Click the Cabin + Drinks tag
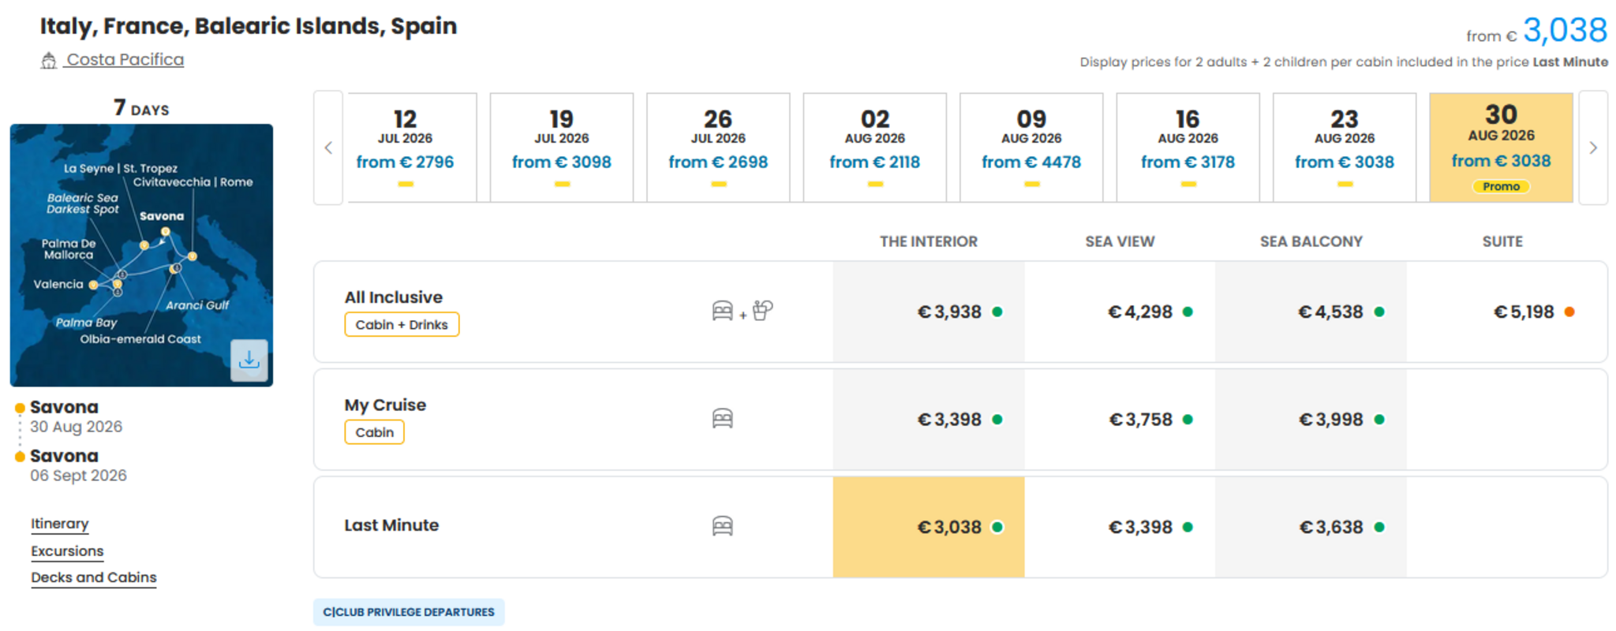 pyautogui.click(x=402, y=324)
